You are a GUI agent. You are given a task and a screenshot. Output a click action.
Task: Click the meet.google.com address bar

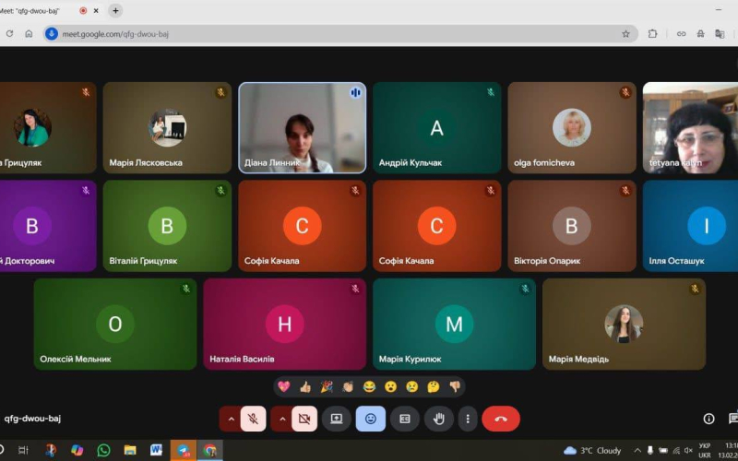[340, 34]
